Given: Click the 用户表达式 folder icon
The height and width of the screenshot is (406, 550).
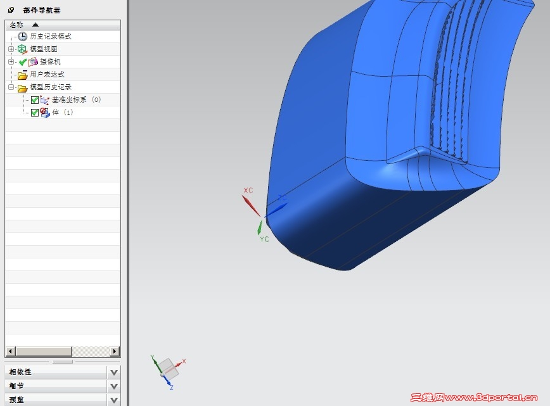Looking at the screenshot, I should coord(22,74).
